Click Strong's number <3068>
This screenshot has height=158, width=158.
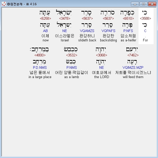click(x=102, y=55)
